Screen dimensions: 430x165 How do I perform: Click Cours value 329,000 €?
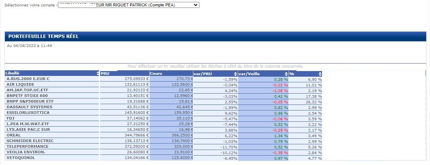tap(184, 146)
